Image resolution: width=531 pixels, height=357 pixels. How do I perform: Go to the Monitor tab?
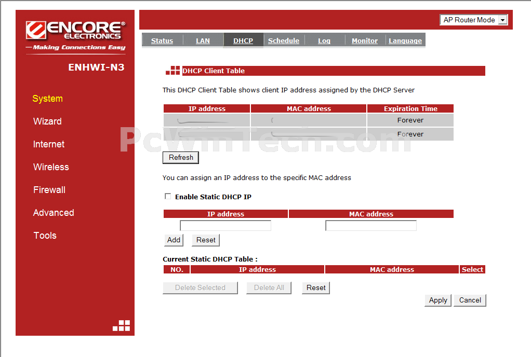365,40
